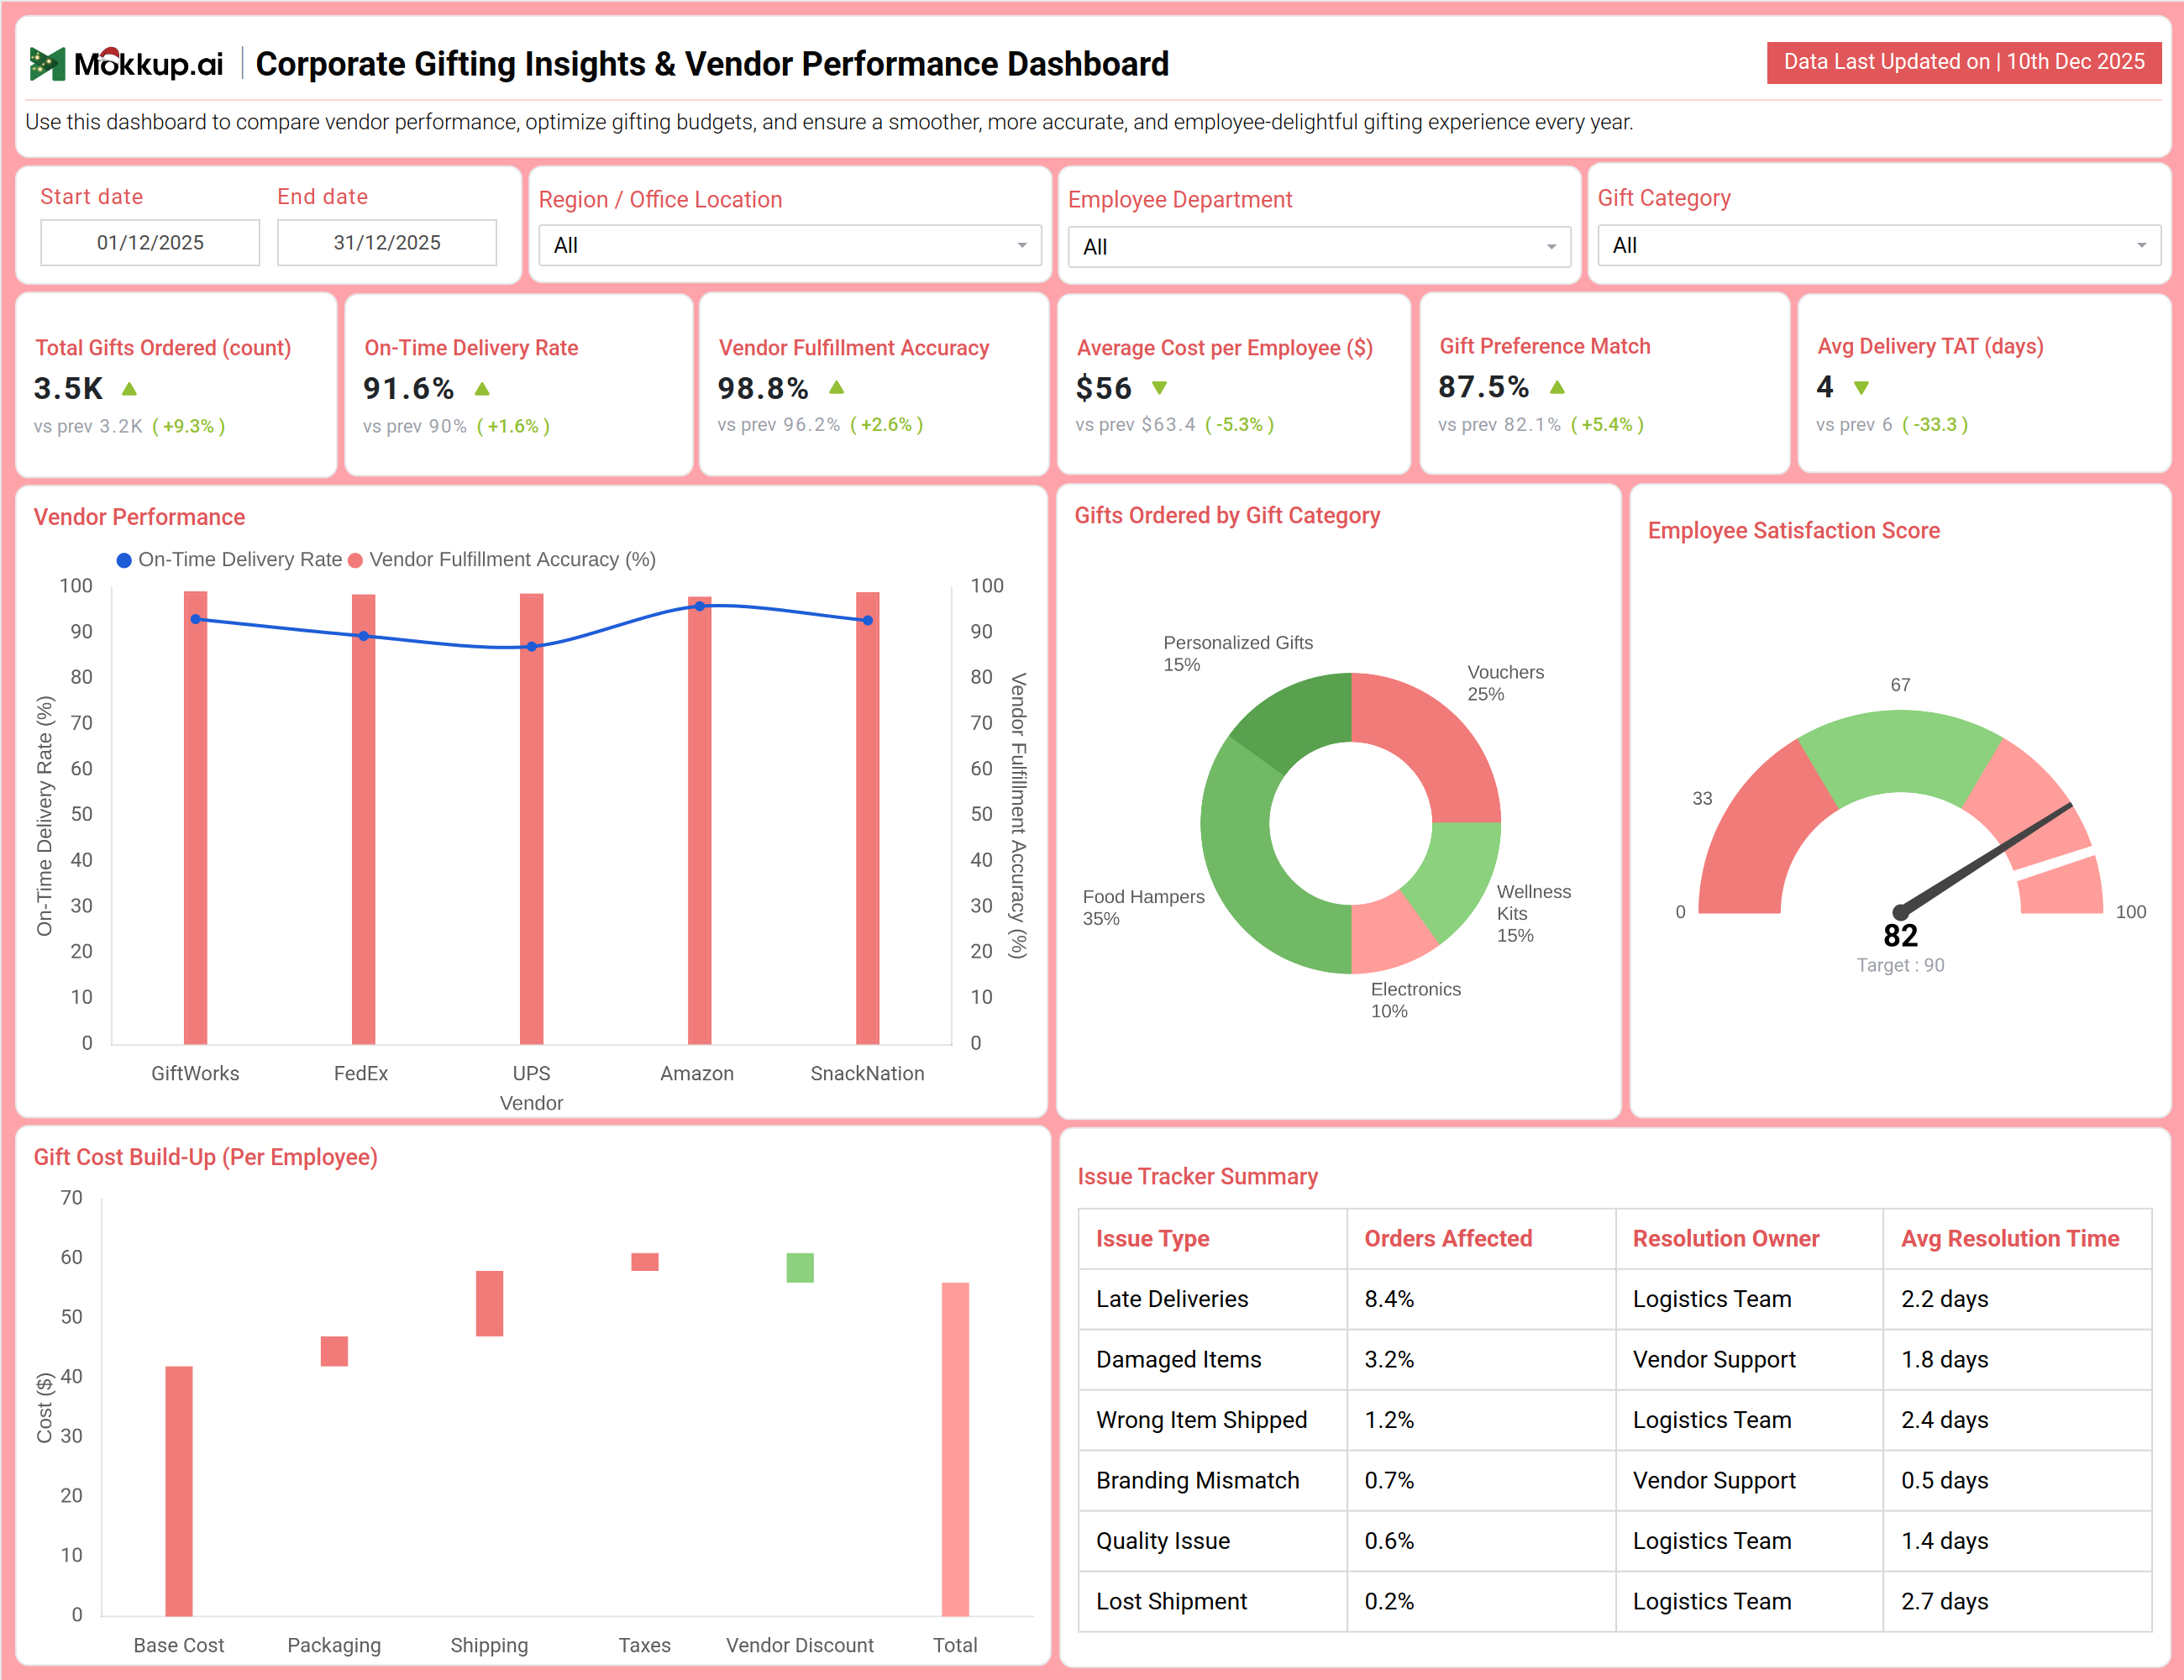
Task: Open the Employee Department dropdown
Action: pos(1319,247)
